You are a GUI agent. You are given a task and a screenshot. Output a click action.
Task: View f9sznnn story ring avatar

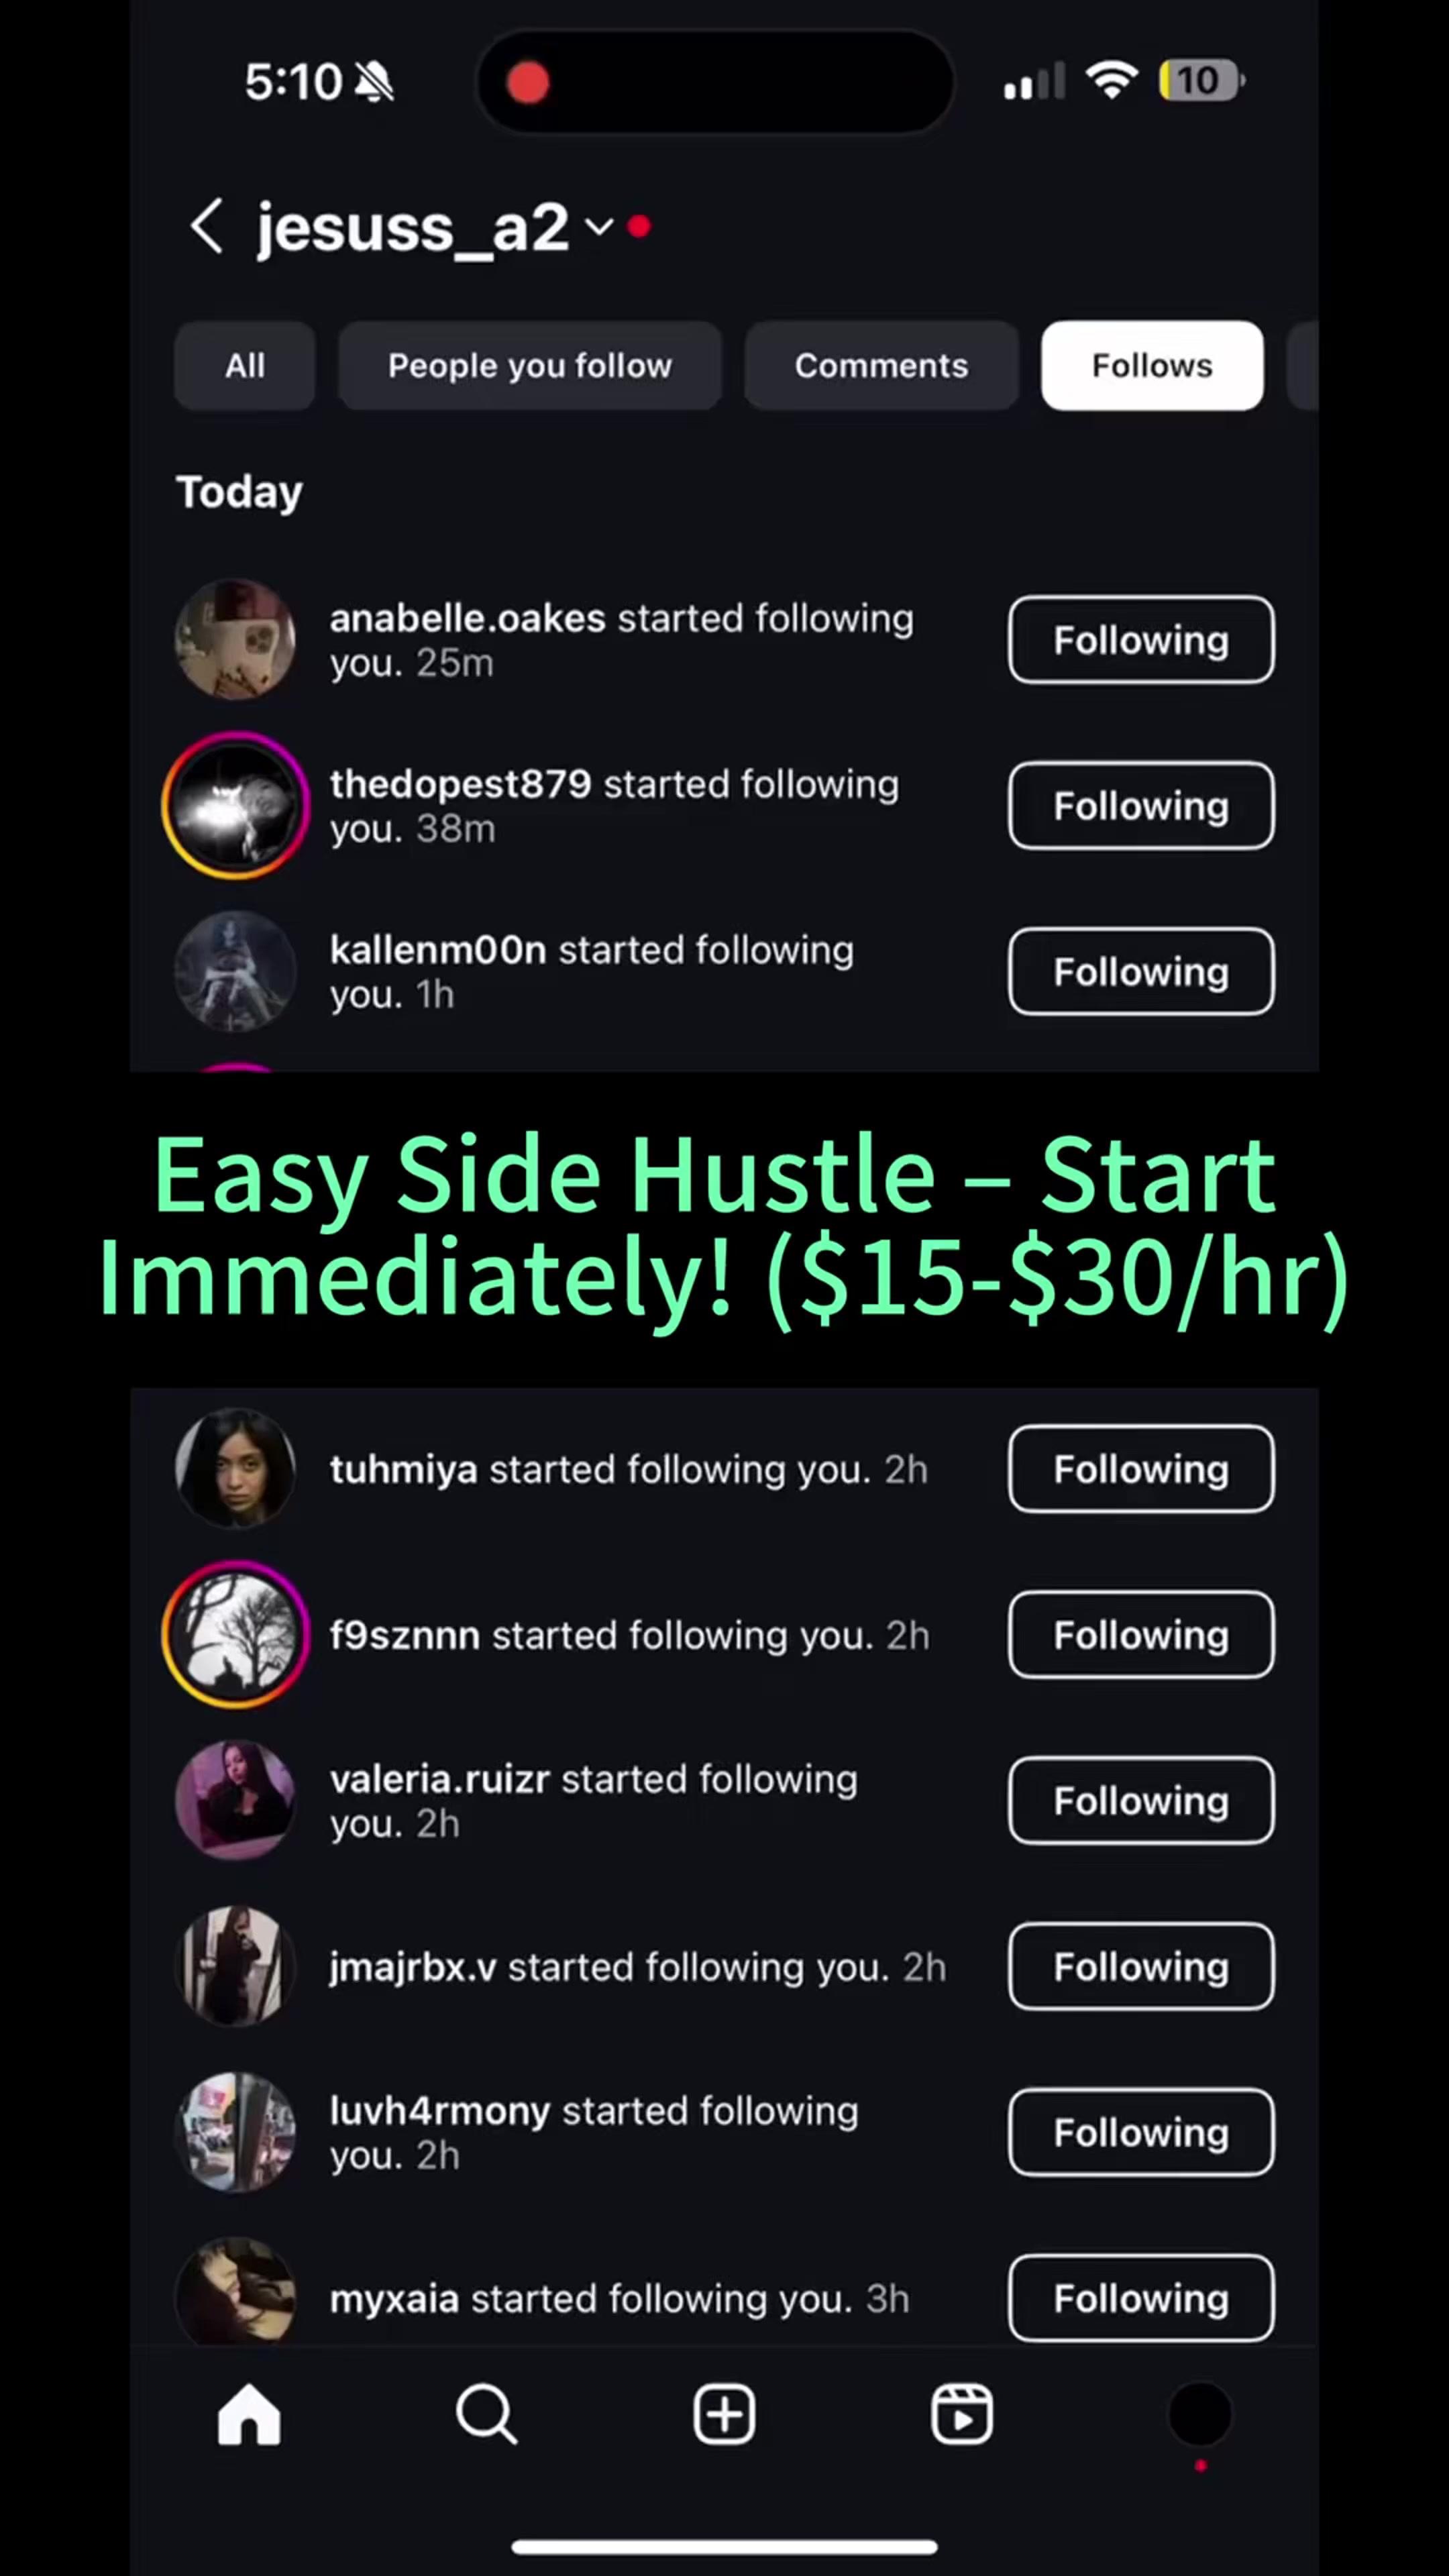pos(236,1635)
